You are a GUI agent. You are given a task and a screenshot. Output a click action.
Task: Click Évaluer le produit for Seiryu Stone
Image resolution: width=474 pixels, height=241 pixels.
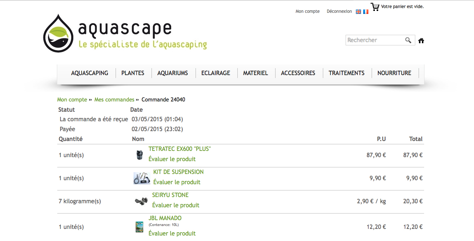click(x=176, y=205)
